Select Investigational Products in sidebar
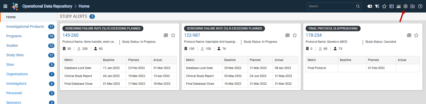Image resolution: width=426 pixels, height=104 pixels. coord(25,26)
